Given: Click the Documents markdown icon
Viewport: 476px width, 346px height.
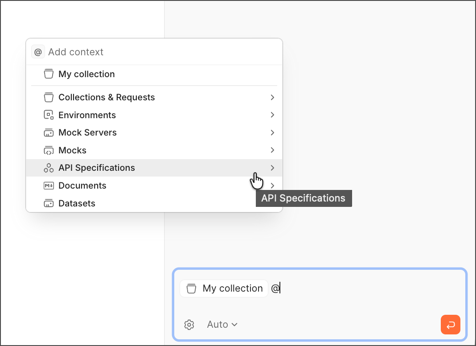Looking at the screenshot, I should (49, 185).
